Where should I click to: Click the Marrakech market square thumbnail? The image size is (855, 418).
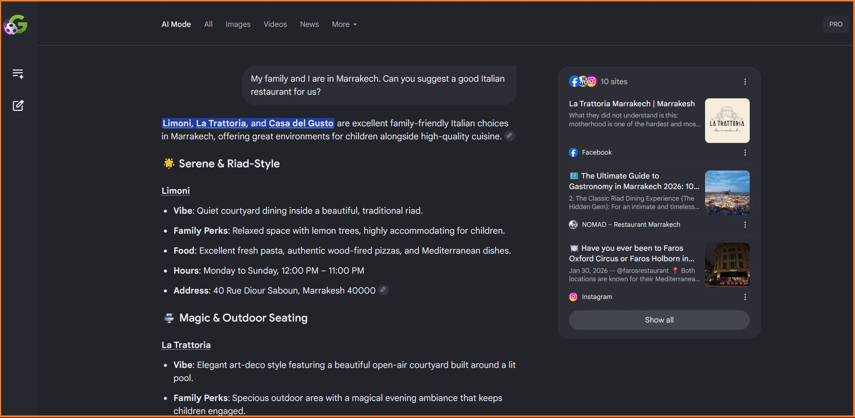point(727,193)
